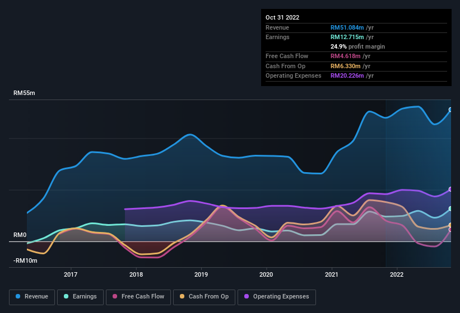Image resolution: width=460 pixels, height=313 pixels.
Task: Click the Operating Expenses tooltip label
Action: [x=294, y=76]
